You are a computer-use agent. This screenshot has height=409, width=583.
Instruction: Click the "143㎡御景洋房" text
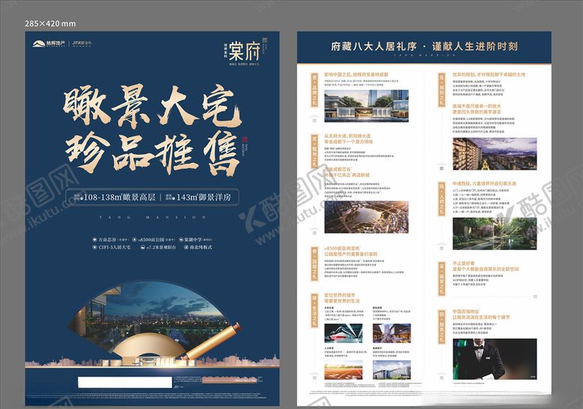pos(203,197)
